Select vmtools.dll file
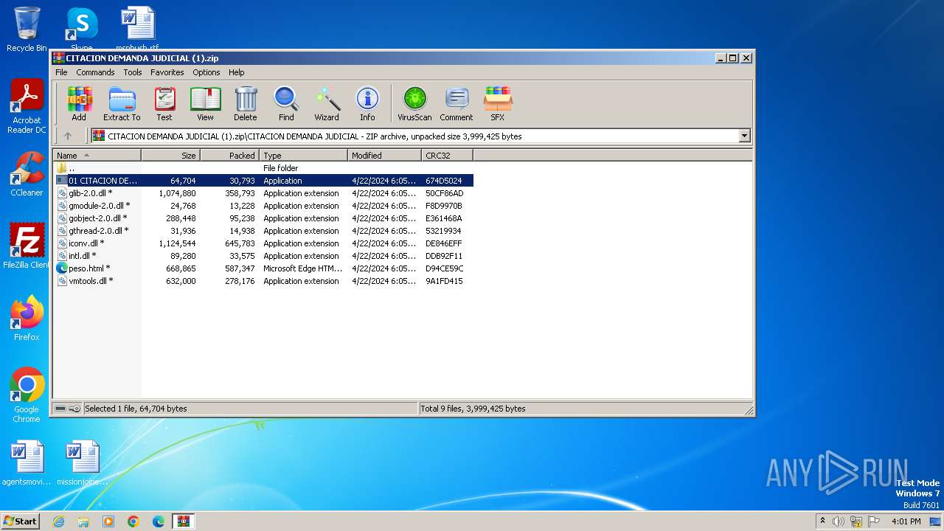 [263, 281]
